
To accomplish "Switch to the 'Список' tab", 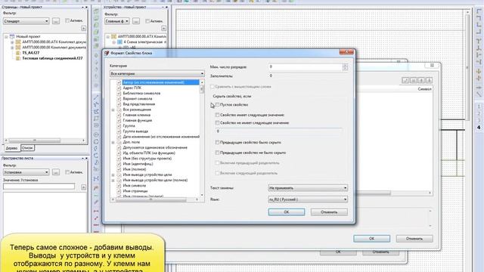I will pyautogui.click(x=27, y=148).
